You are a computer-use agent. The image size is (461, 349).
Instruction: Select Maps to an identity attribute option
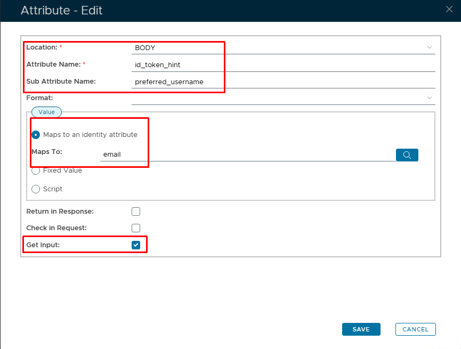[36, 135]
